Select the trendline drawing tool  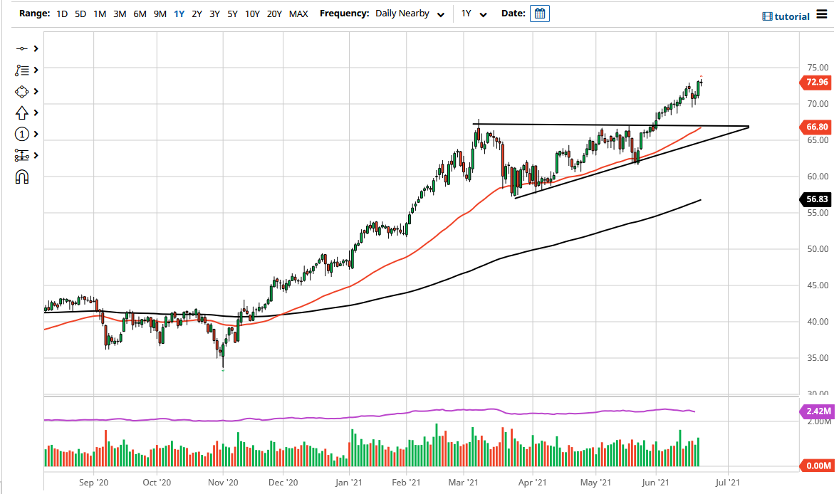[23, 48]
